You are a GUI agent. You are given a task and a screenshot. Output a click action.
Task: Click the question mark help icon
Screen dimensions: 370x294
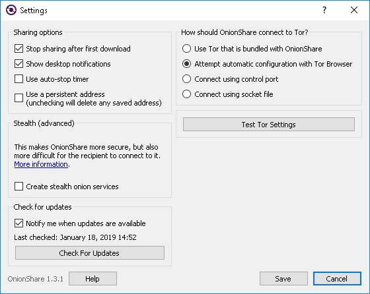click(324, 10)
